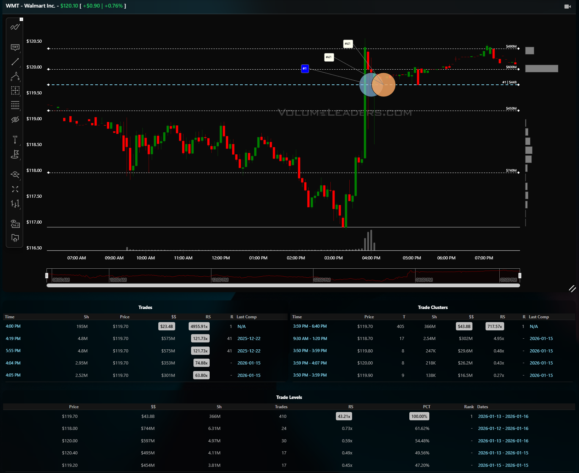The width and height of the screenshot is (579, 473).
Task: Click the $744M value in Trade Levels
Action: click(x=148, y=429)
